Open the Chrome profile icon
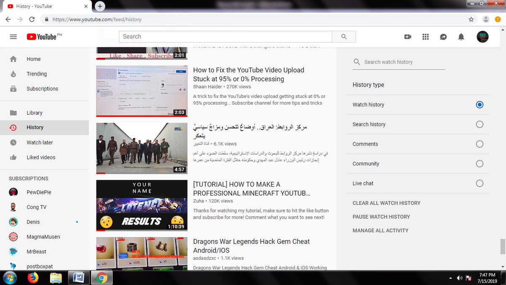This screenshot has width=506, height=285. (486, 19)
